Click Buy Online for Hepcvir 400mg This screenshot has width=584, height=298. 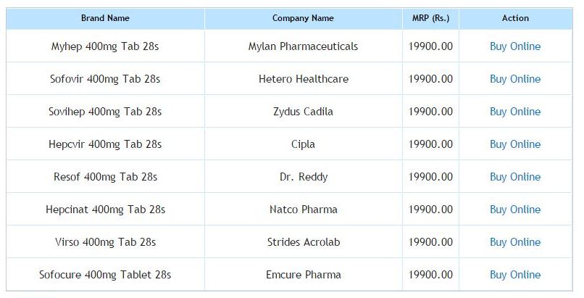tap(515, 144)
